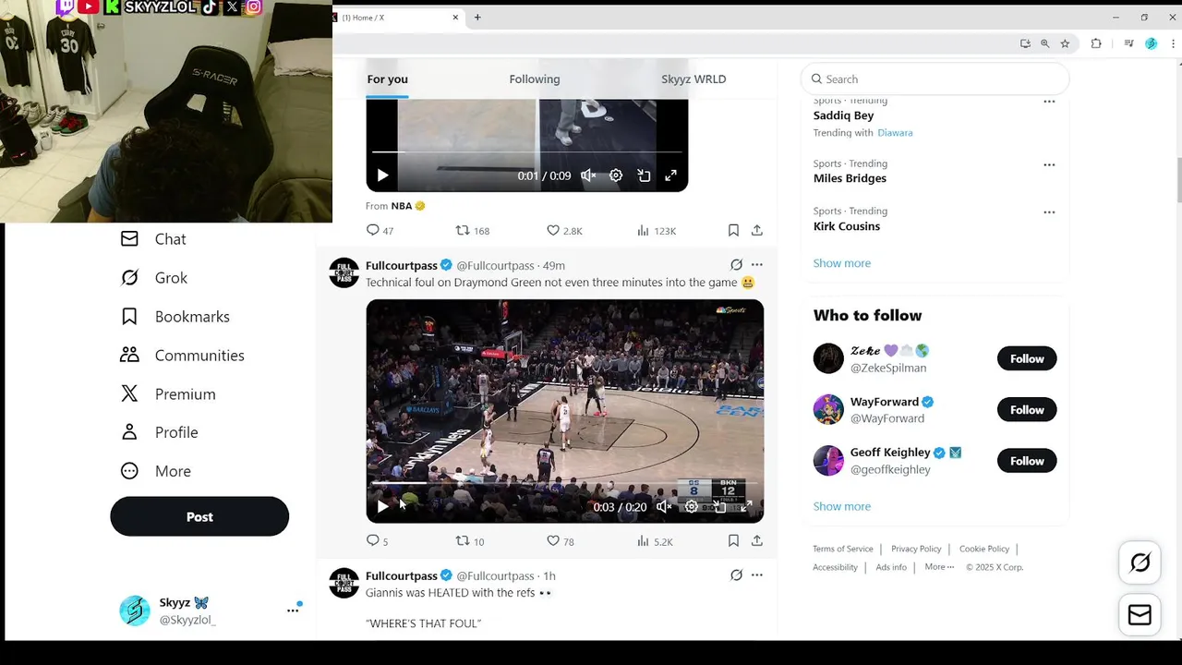
Task: Open the Fullcourtpass avatar on Draymond post
Action: click(x=344, y=272)
